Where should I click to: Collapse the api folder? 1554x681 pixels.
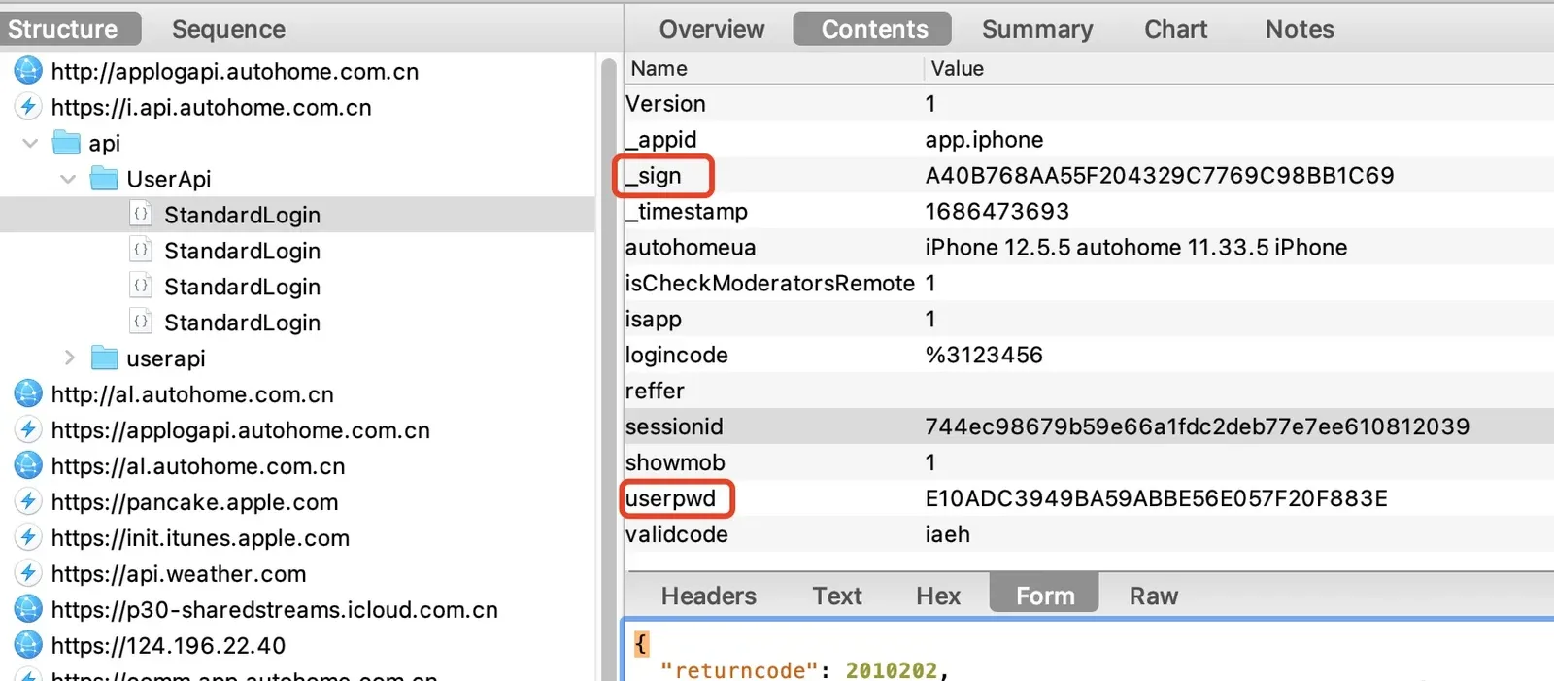pyautogui.click(x=30, y=143)
